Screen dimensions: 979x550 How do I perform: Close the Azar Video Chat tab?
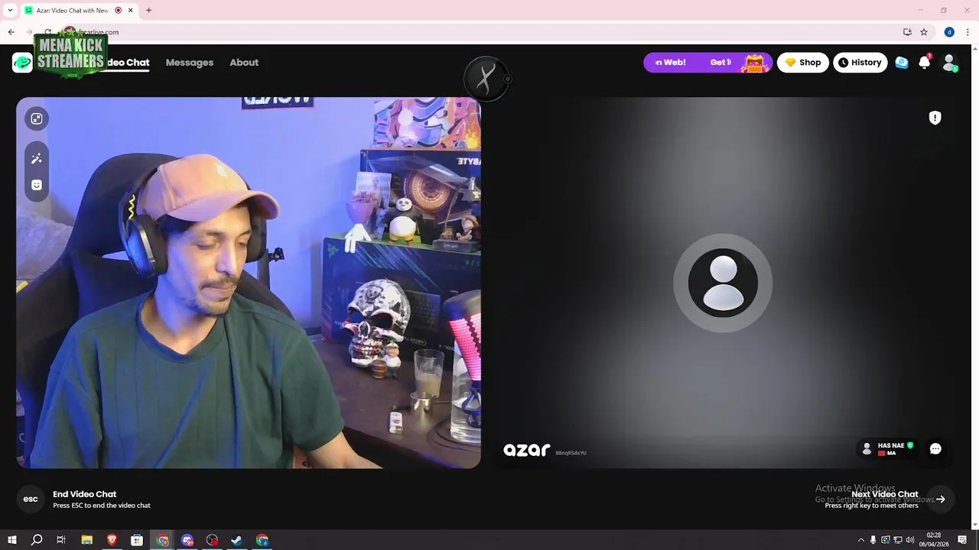pyautogui.click(x=130, y=11)
